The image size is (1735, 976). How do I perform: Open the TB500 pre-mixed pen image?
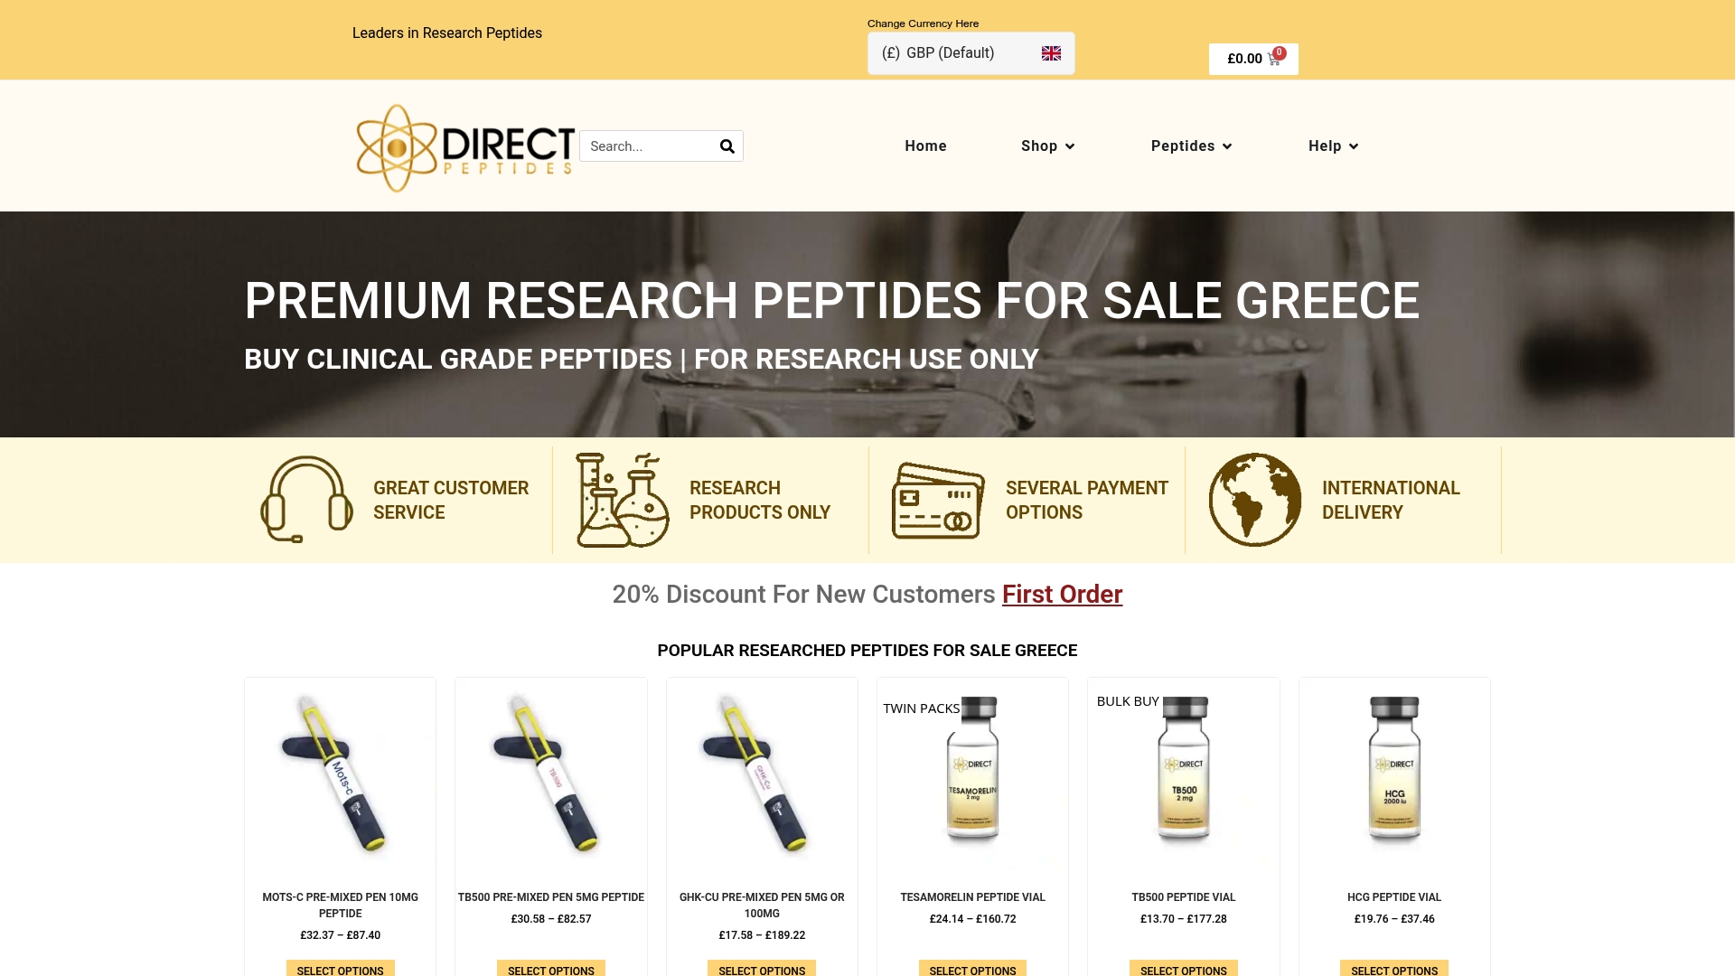(x=551, y=774)
